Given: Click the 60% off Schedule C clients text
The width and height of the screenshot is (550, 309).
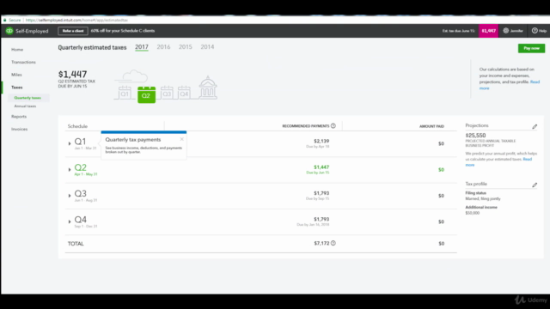Looking at the screenshot, I should pos(123,31).
